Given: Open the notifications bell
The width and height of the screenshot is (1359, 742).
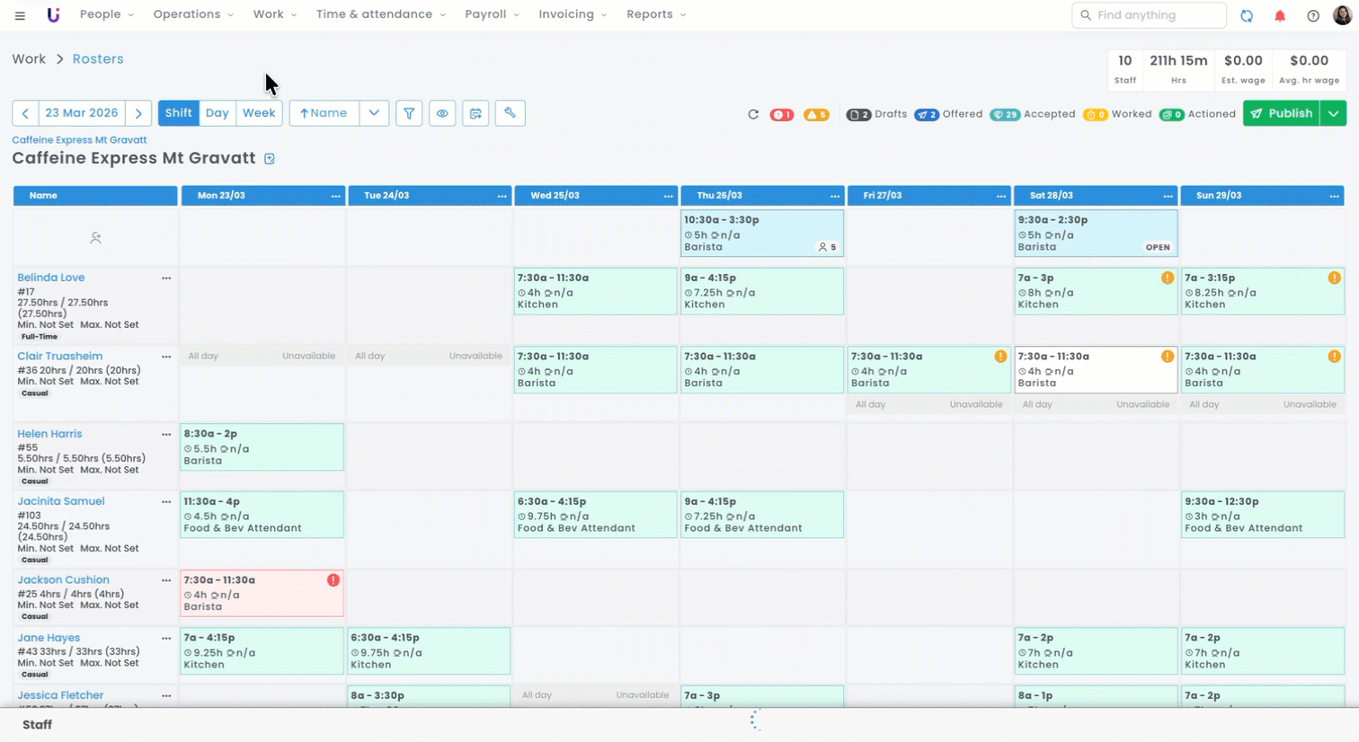Looking at the screenshot, I should [1280, 15].
